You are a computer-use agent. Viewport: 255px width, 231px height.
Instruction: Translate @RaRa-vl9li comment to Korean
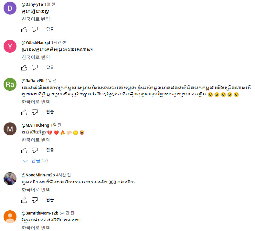coord(36,102)
